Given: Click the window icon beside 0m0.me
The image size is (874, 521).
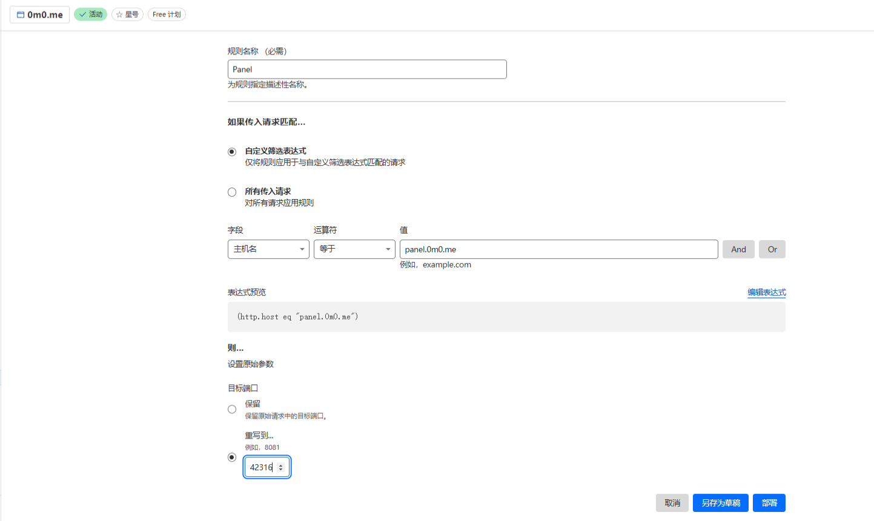Looking at the screenshot, I should click(21, 15).
